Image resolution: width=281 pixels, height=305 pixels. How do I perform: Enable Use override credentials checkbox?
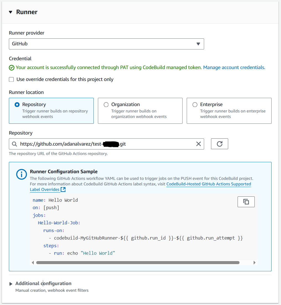click(11, 79)
